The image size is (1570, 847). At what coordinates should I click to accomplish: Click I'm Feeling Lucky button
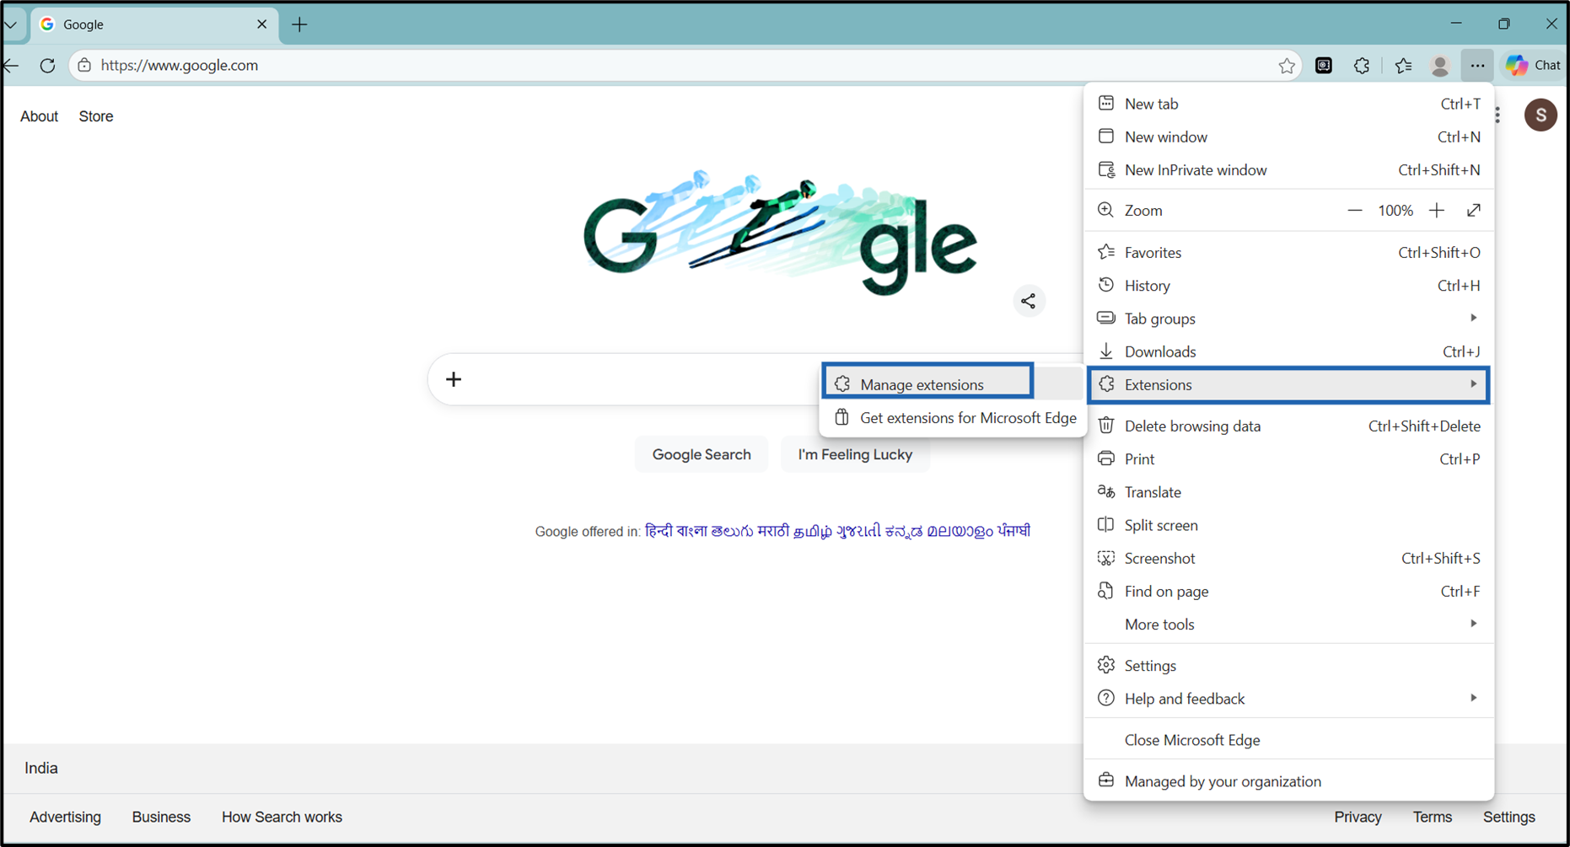point(855,454)
